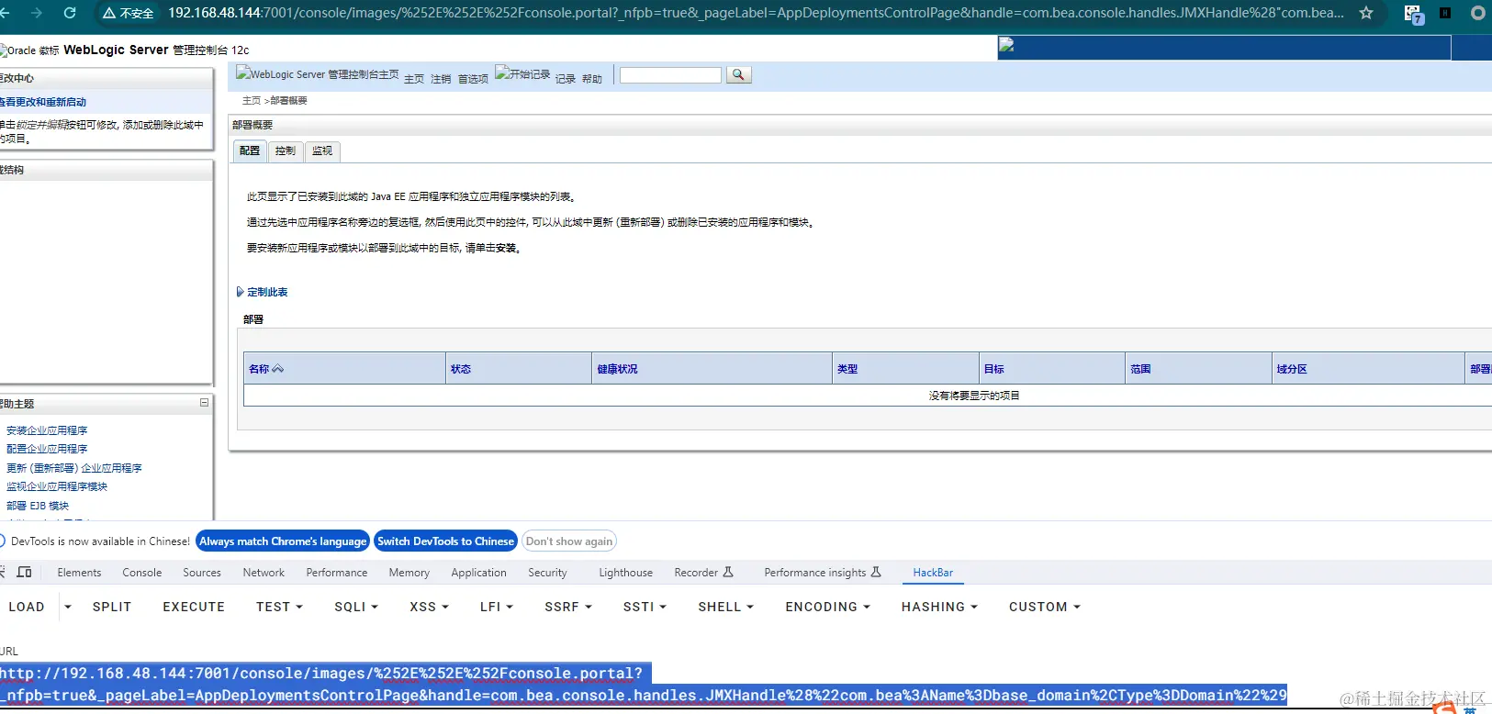This screenshot has width=1492, height=714.
Task: Open the 首选项 preferences link
Action: [x=473, y=79]
